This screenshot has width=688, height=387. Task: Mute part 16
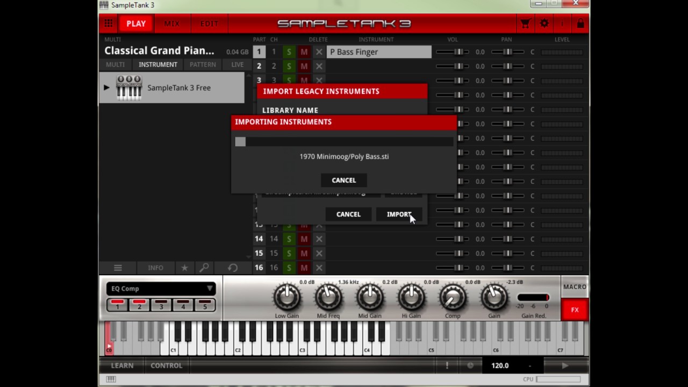304,268
